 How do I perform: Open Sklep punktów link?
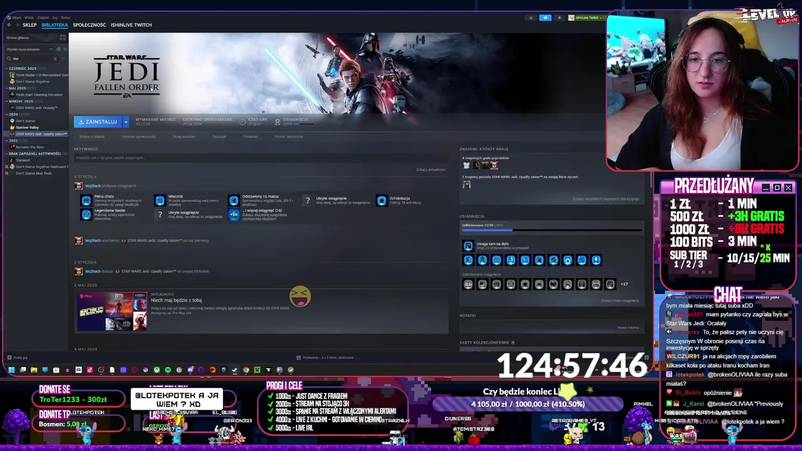click(x=184, y=137)
